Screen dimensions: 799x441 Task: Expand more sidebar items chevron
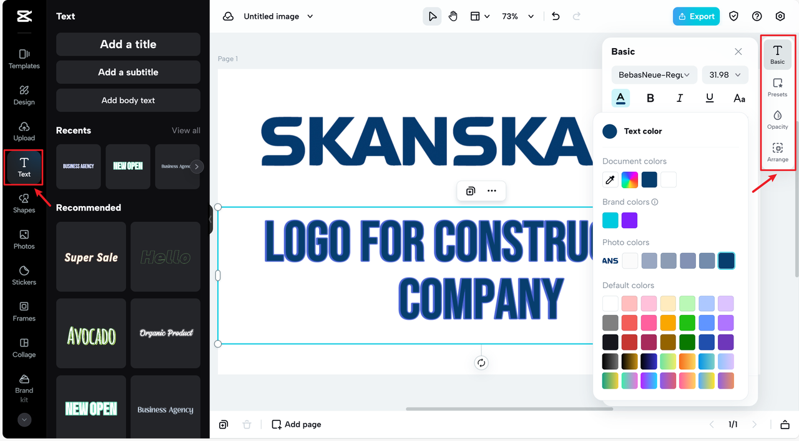(24, 420)
